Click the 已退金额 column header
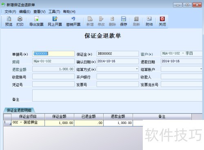The width and height of the screenshot is (204, 150). [x=89, y=117]
